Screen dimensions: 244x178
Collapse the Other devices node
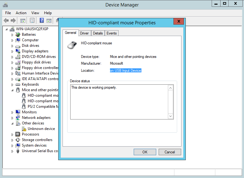[x=13, y=123]
